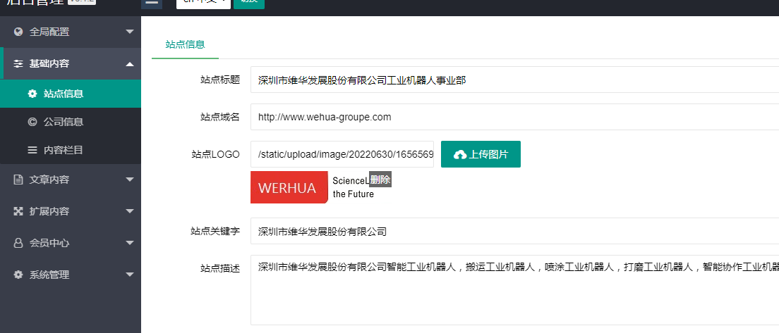This screenshot has height=333, width=779.
Task: Click the gear icon beside 站点信息
Action: 32,94
